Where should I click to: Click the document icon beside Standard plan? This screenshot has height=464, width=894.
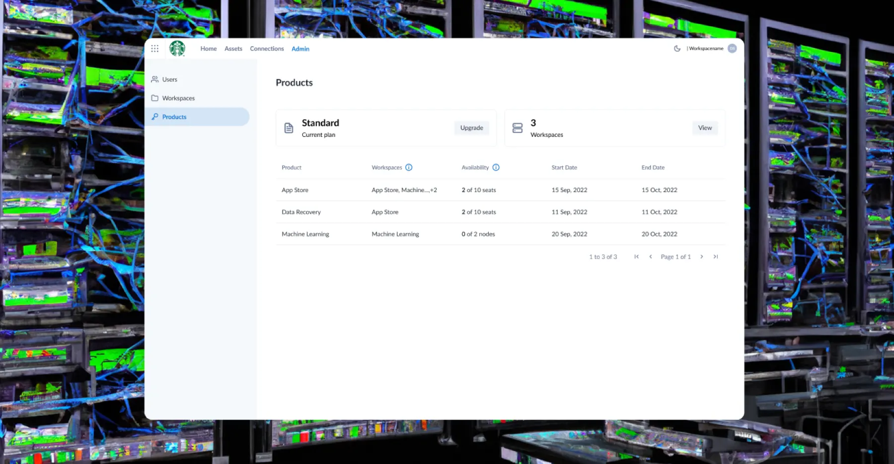coord(289,128)
